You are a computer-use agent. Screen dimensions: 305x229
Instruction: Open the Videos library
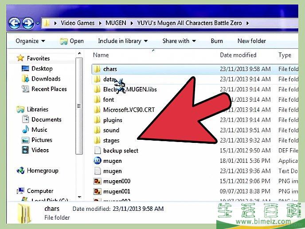click(x=40, y=150)
